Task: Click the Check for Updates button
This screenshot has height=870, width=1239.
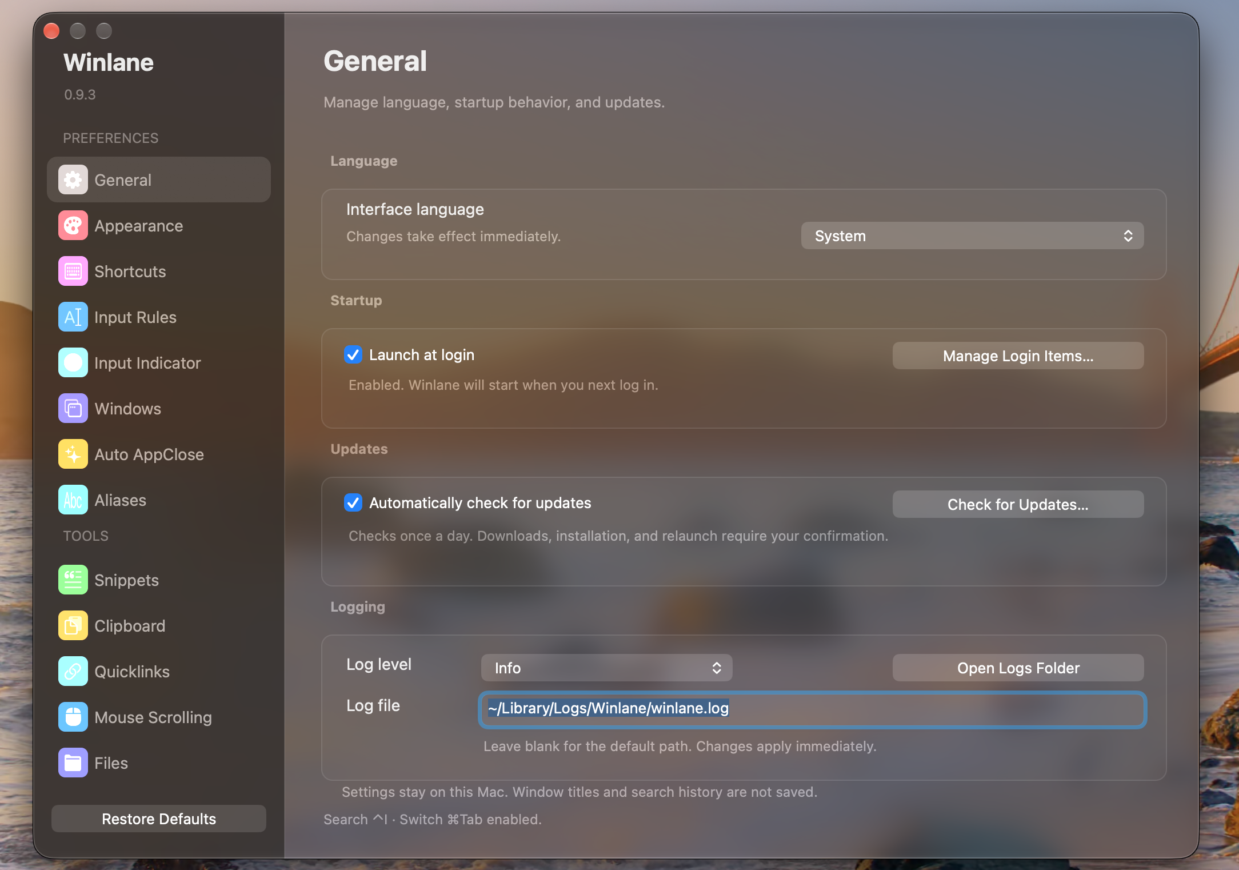Action: [1018, 505]
